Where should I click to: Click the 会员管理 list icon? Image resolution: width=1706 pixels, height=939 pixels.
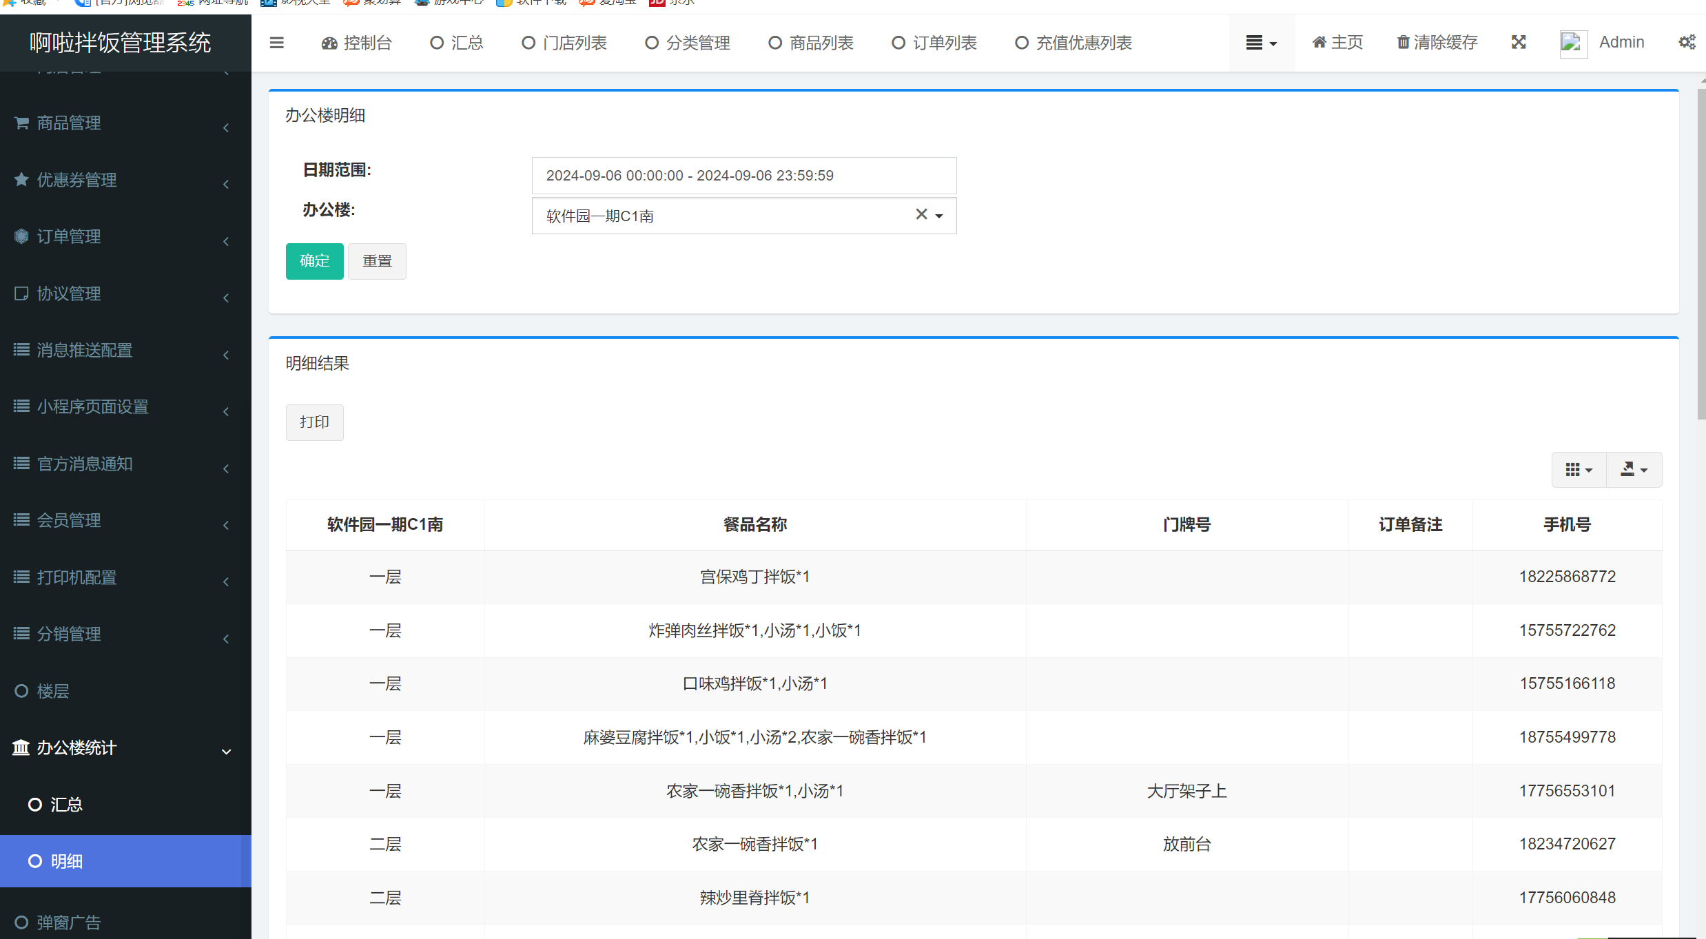(x=21, y=520)
